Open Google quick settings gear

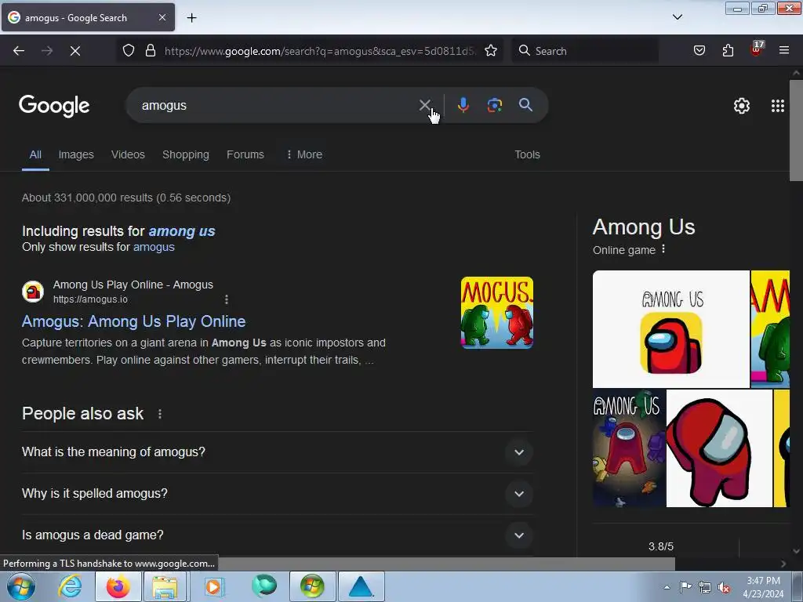pyautogui.click(x=742, y=106)
